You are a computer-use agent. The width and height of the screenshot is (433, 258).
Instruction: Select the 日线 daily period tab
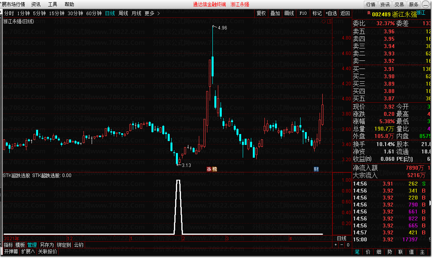[110, 13]
